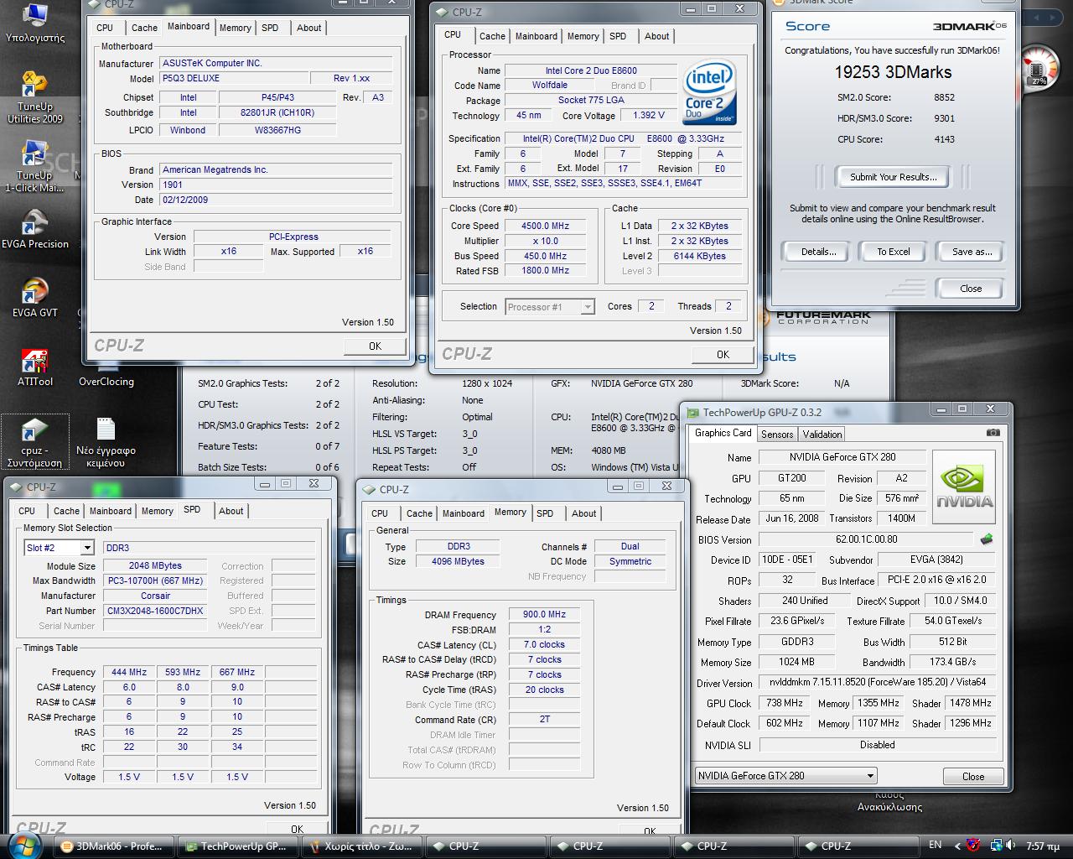The width and height of the screenshot is (1073, 859).
Task: Click the GPU-Z BIOS Version 62.00.1C.00.80 field
Action: pyautogui.click(x=866, y=539)
